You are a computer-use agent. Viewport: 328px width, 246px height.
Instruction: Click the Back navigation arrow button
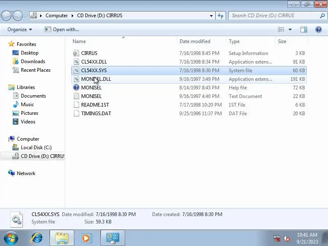(6, 16)
